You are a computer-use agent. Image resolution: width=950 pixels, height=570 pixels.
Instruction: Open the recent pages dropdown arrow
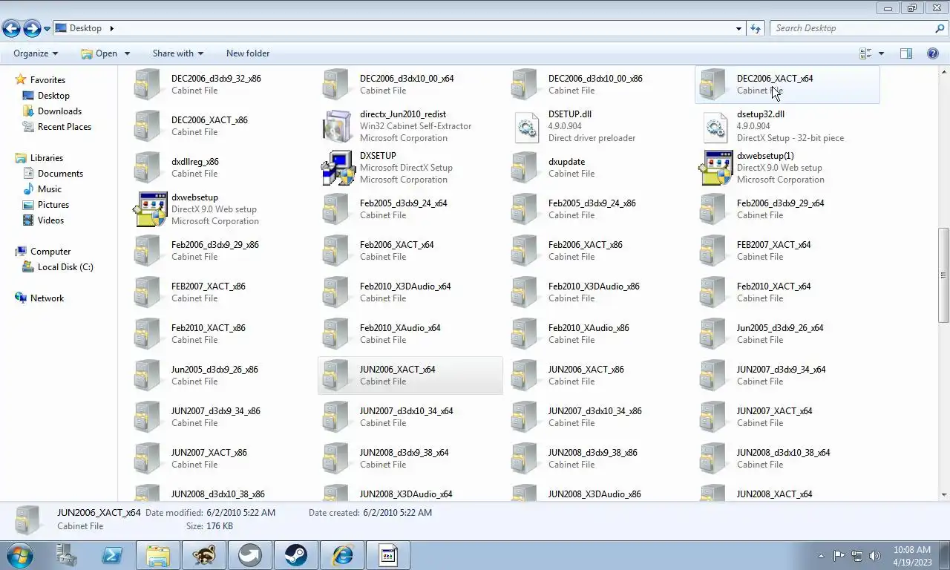pos(47,29)
